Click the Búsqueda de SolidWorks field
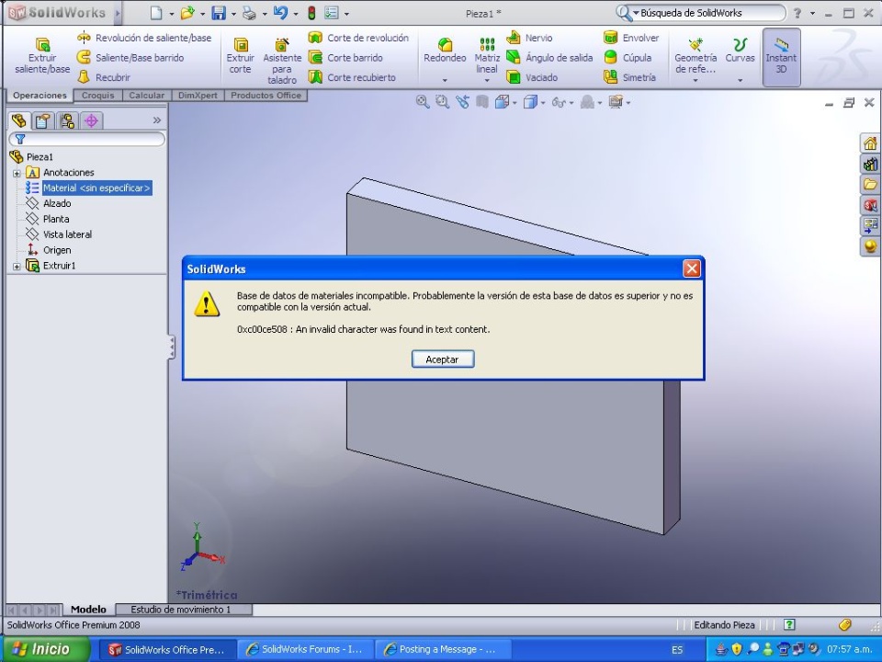 pyautogui.click(x=708, y=13)
